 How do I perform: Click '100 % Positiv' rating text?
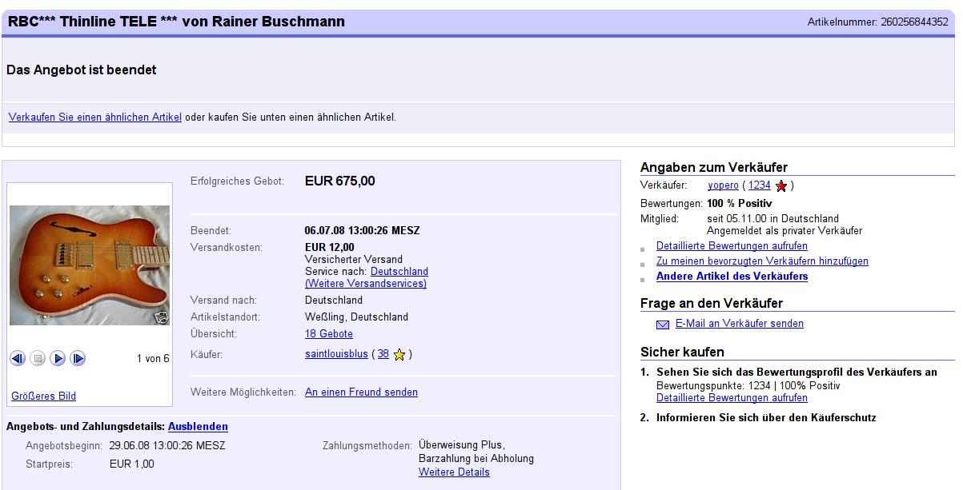pos(740,204)
